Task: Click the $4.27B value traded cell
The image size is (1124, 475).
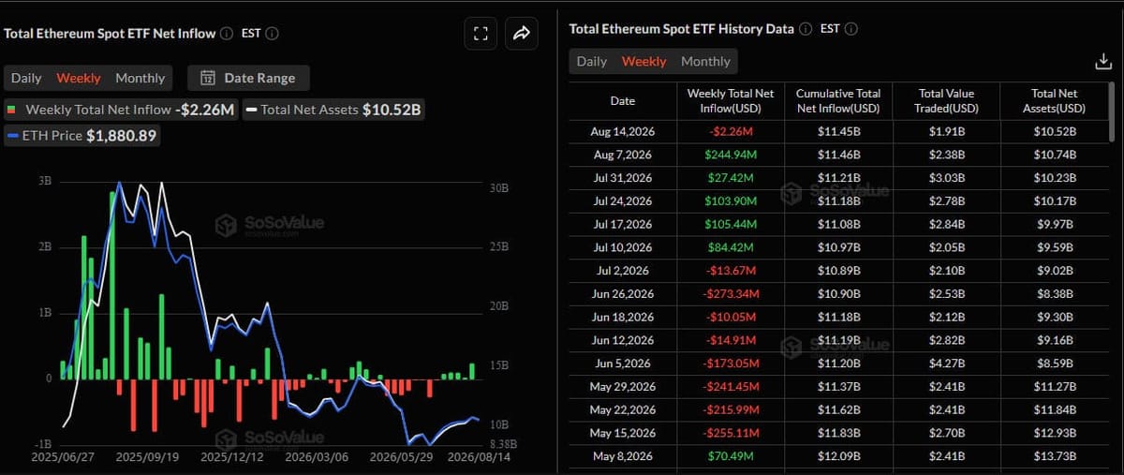Action: (x=946, y=364)
